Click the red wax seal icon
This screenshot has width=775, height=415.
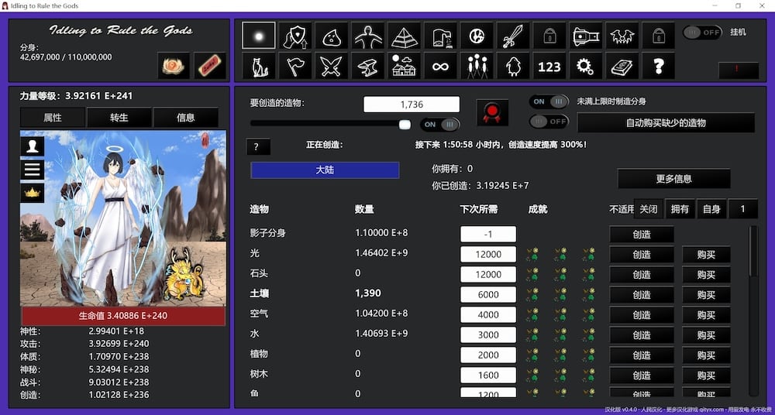[x=492, y=112]
